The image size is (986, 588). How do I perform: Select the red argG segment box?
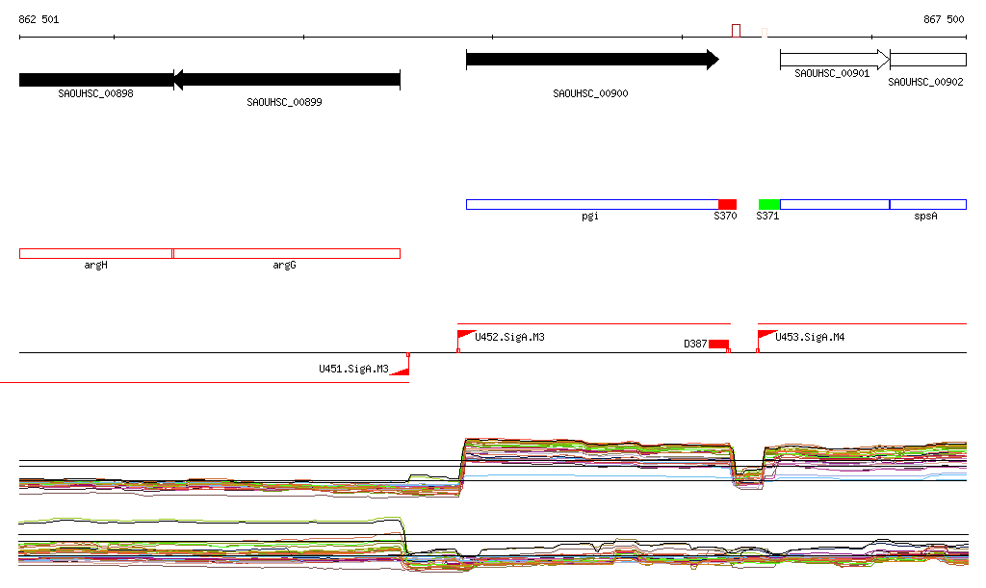pos(287,254)
